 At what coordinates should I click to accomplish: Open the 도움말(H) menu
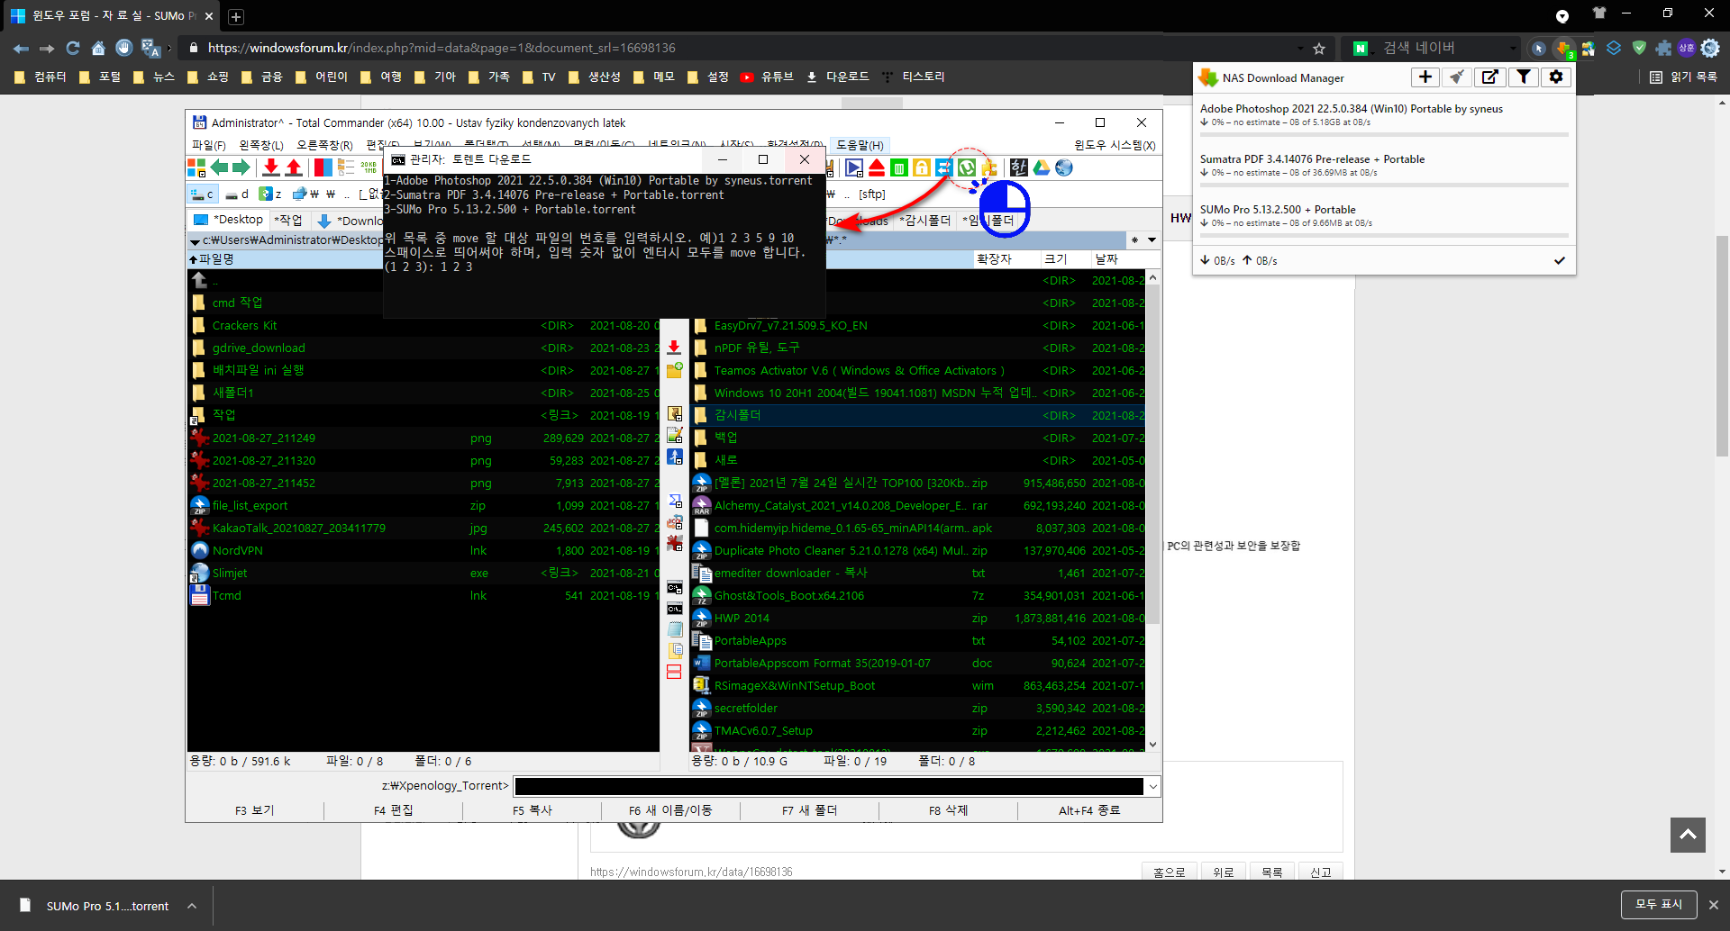pos(860,145)
